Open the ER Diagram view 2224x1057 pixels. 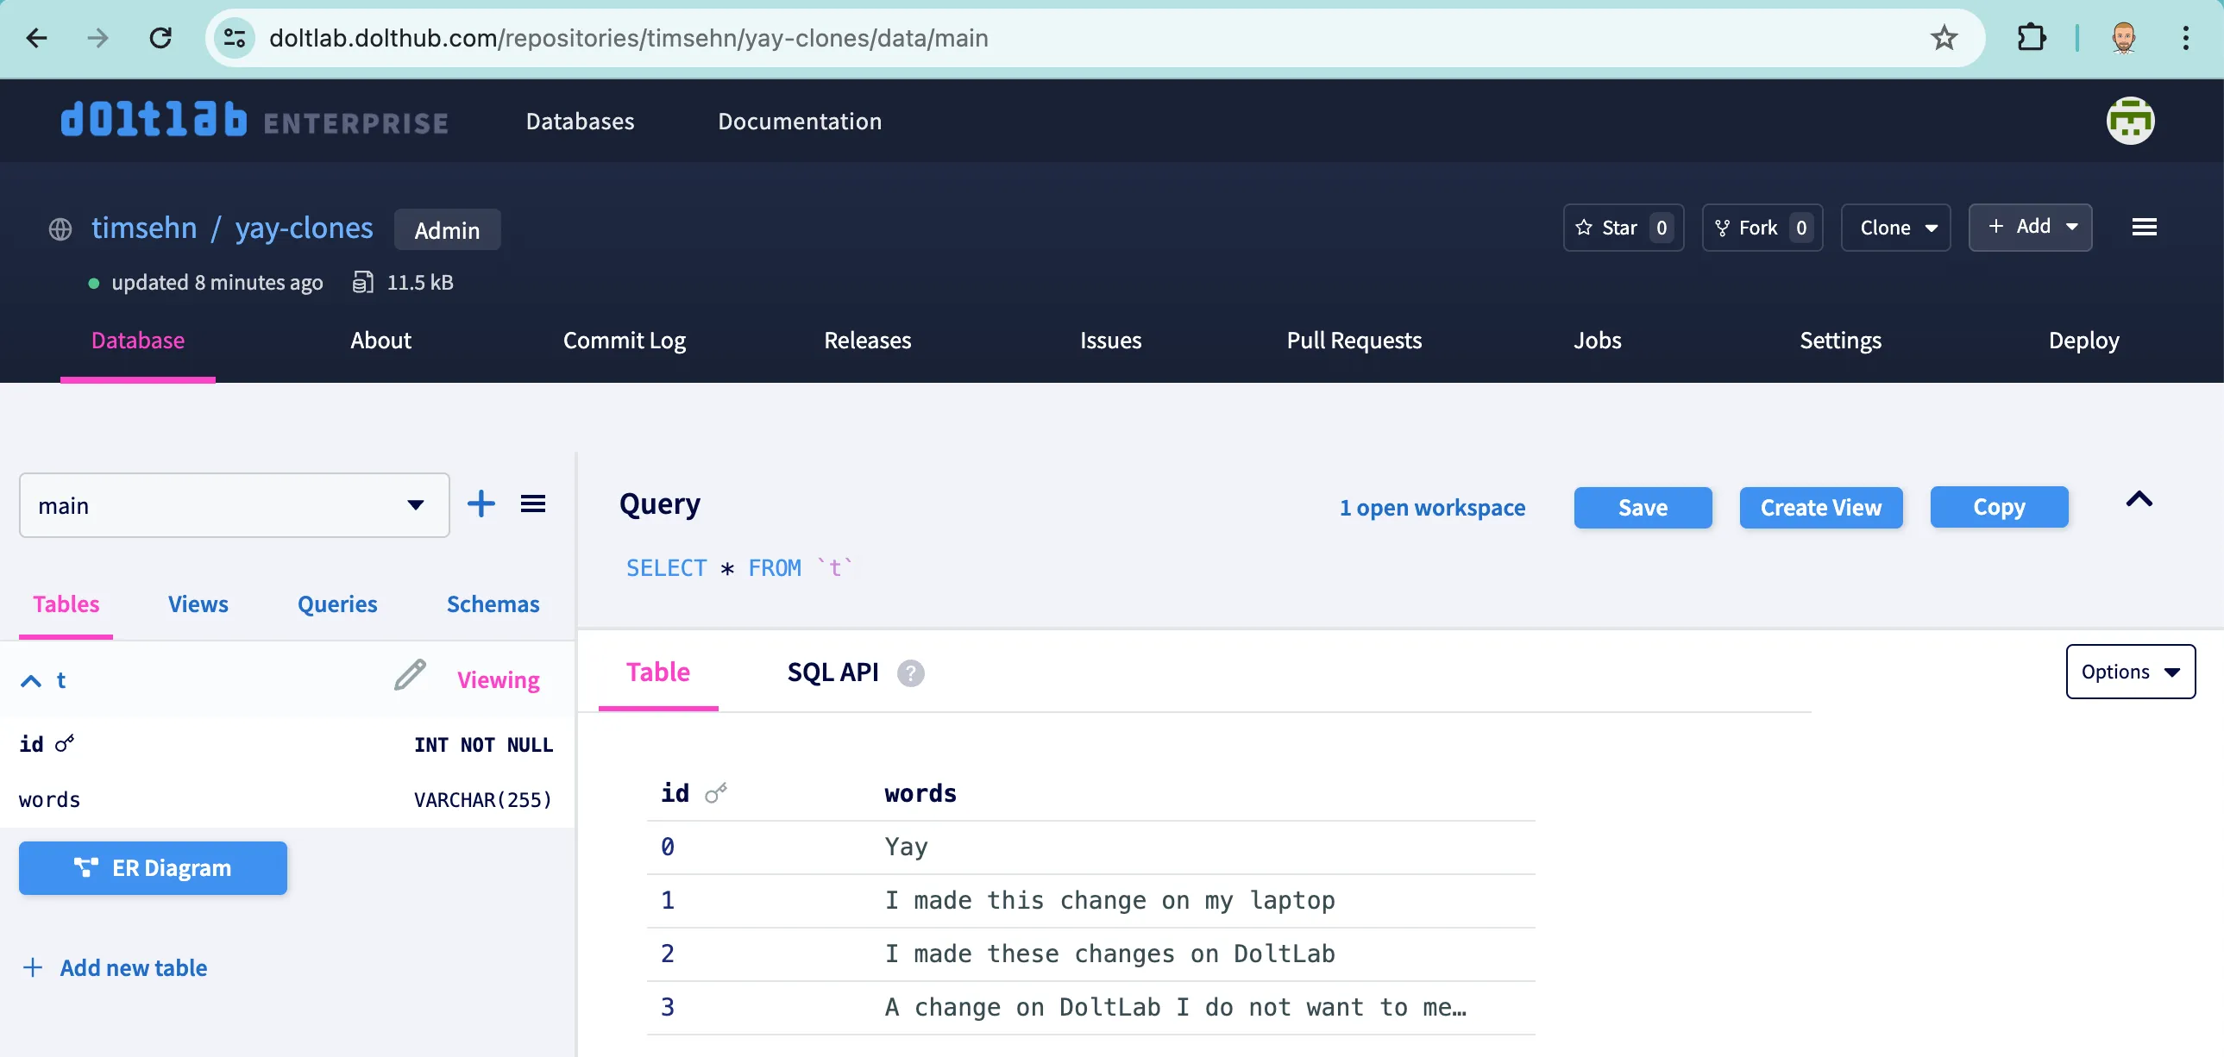[152, 868]
